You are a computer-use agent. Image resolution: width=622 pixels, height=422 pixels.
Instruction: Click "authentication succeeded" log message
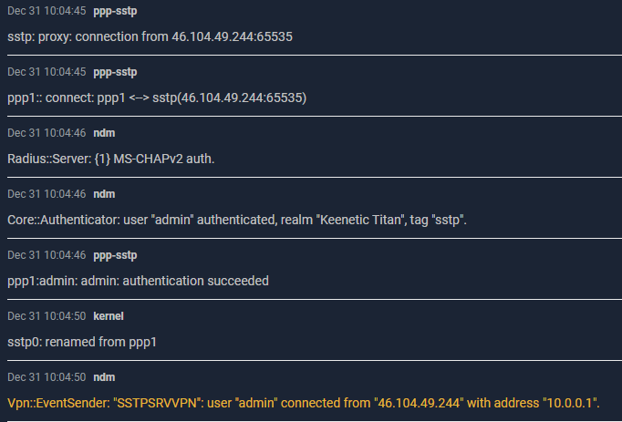[x=138, y=281]
